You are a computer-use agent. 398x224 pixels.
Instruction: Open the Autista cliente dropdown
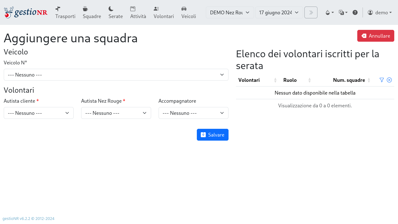click(39, 113)
